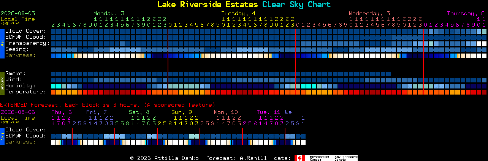Select the Wednesday, 5 day header
Screen dimensions: 488x161
pyautogui.click(x=369, y=14)
